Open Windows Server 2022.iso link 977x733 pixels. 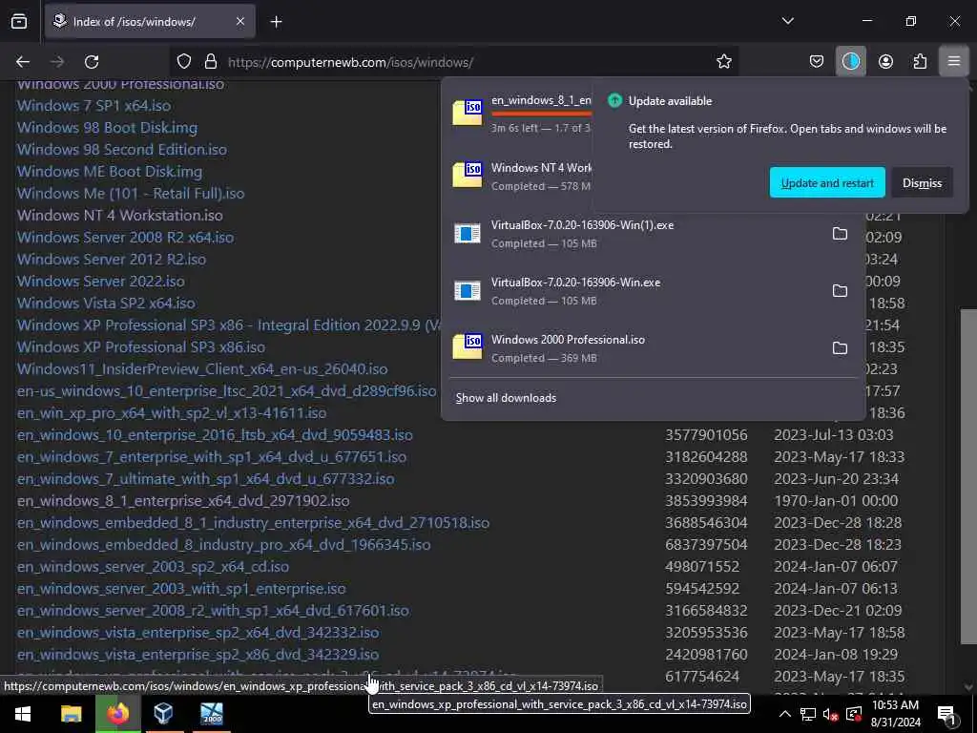coord(101,282)
